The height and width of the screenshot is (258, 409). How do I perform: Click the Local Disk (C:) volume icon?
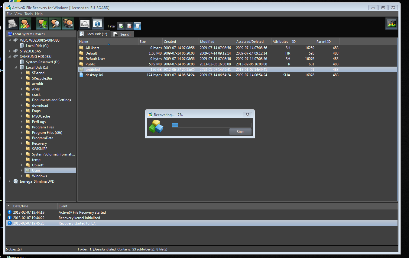pos(22,46)
